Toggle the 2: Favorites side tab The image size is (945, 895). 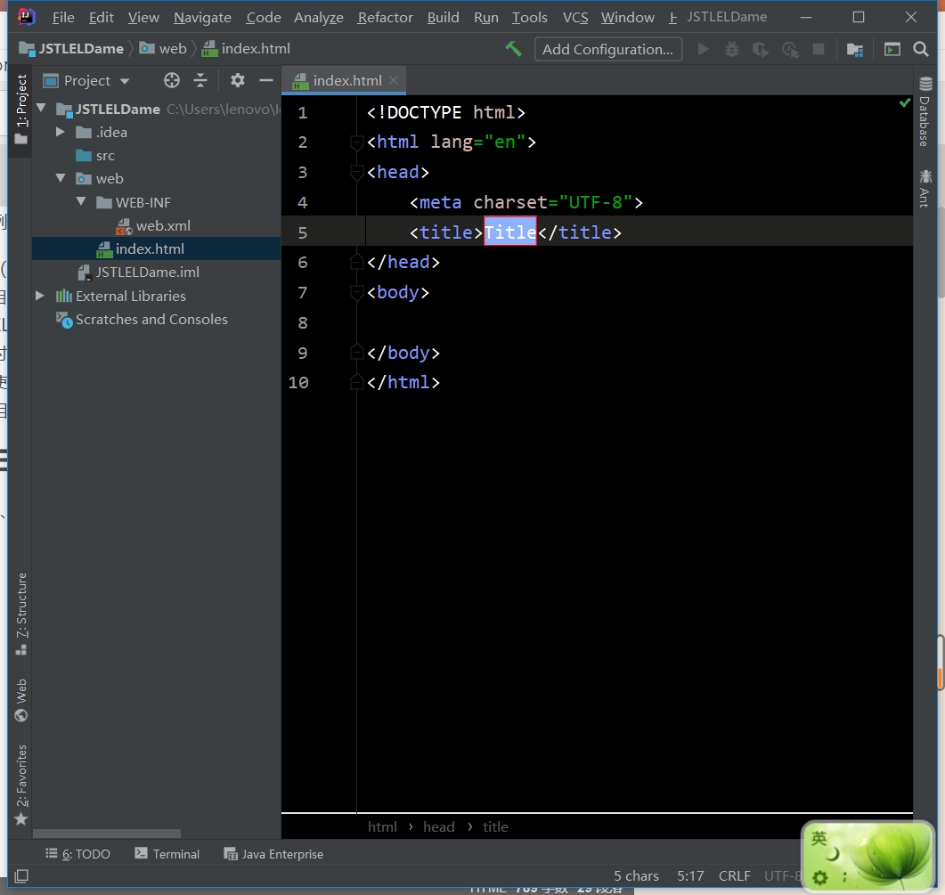click(x=21, y=785)
